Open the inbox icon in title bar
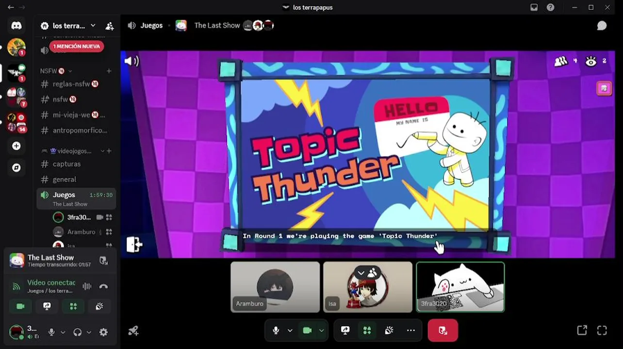This screenshot has height=349, width=623. (x=534, y=7)
